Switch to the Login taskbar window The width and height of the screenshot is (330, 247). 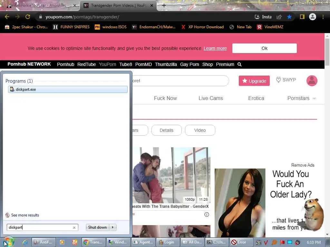(168, 242)
